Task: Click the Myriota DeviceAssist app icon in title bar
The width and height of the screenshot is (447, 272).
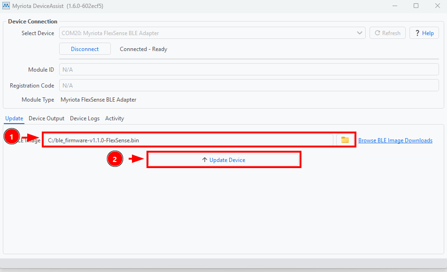Action: coord(6,6)
